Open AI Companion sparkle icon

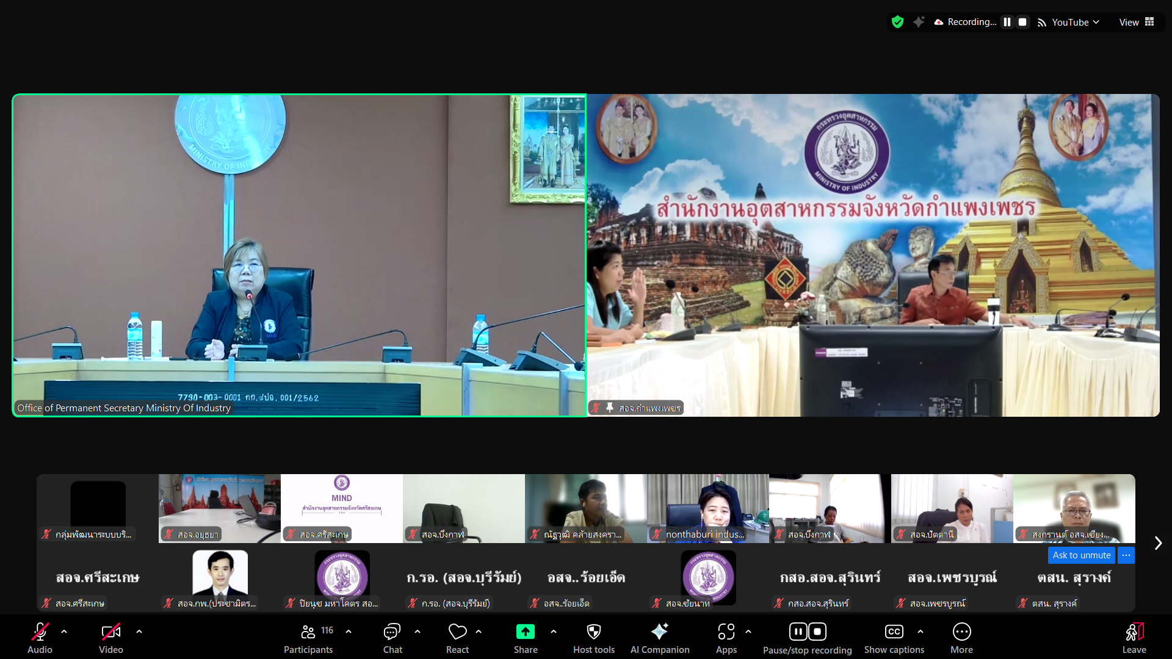[x=659, y=632]
